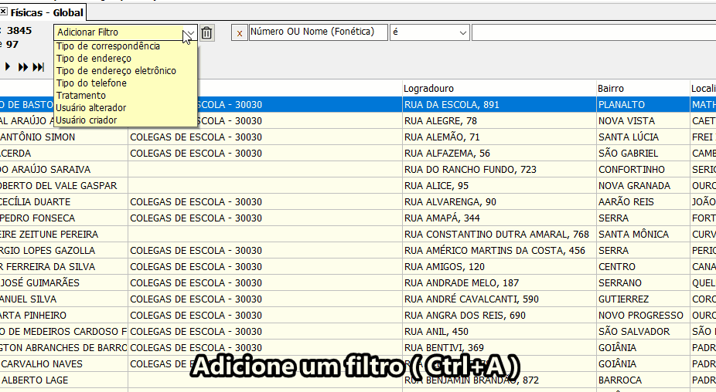Select 'Usuário criador' filter option
716x392 pixels.
87,120
